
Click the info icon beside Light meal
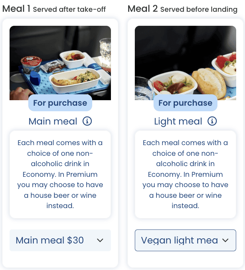tap(212, 121)
